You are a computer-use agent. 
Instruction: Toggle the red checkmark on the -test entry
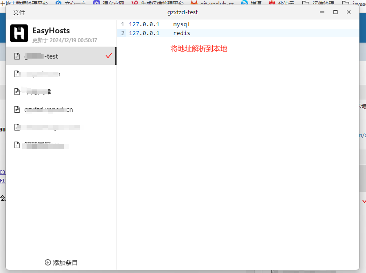(109, 55)
